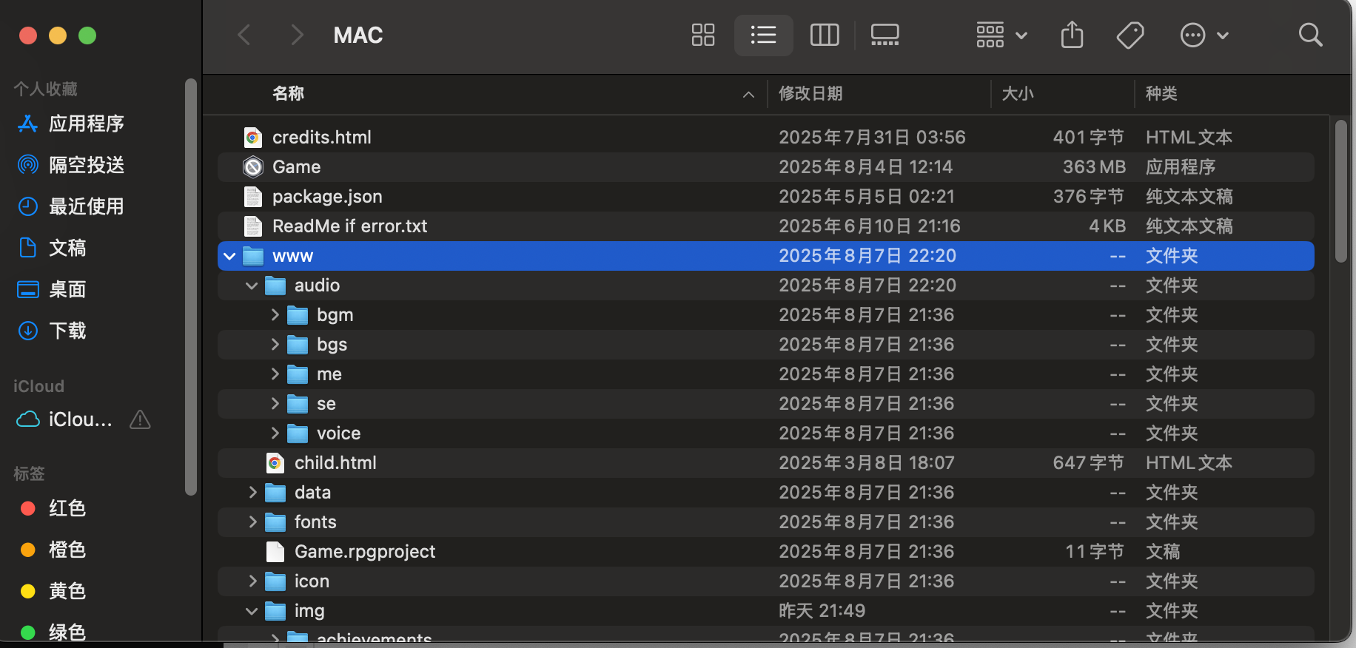Switch to gallery view
Viewport: 1356px width, 648px height.
click(x=885, y=35)
